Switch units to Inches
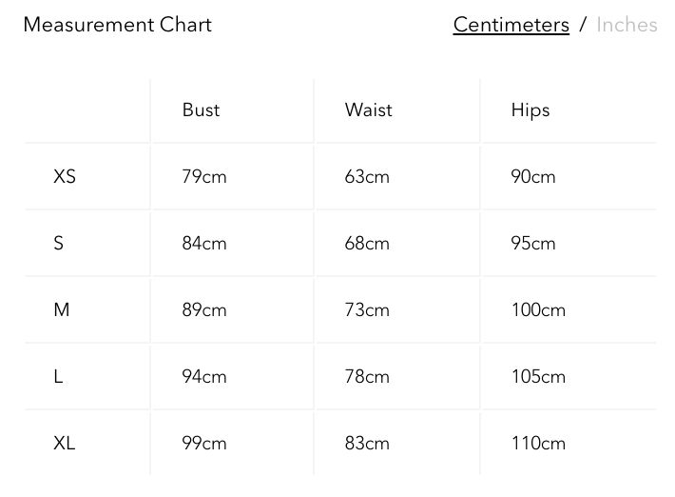The width and height of the screenshot is (675, 497). [x=627, y=25]
